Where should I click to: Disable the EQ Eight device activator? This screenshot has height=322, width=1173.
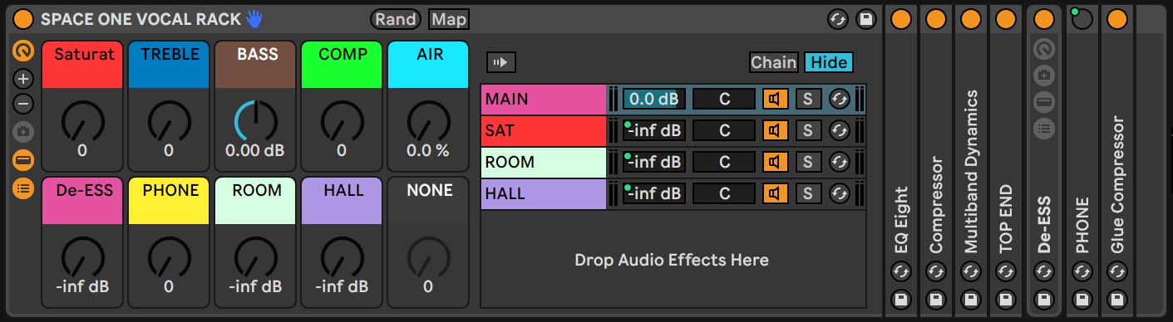[x=901, y=19]
